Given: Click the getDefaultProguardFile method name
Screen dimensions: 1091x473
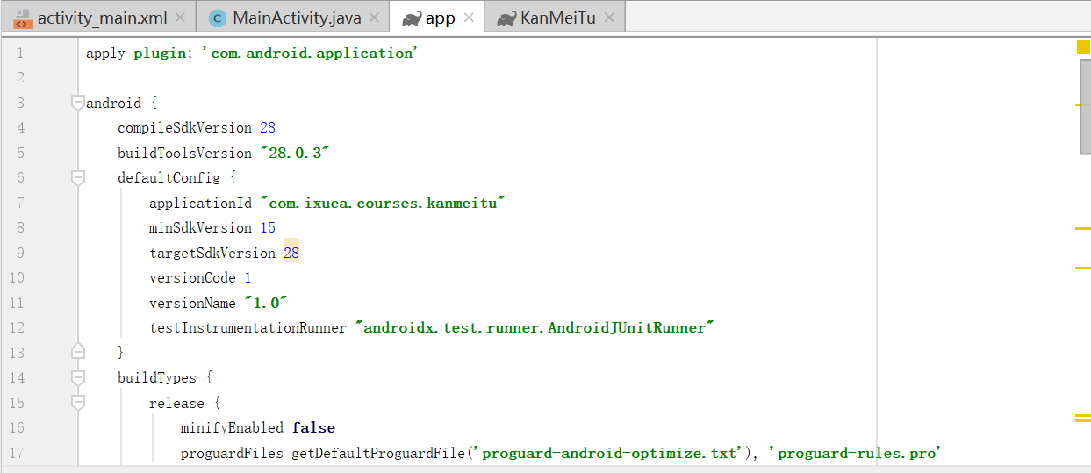Looking at the screenshot, I should (377, 453).
